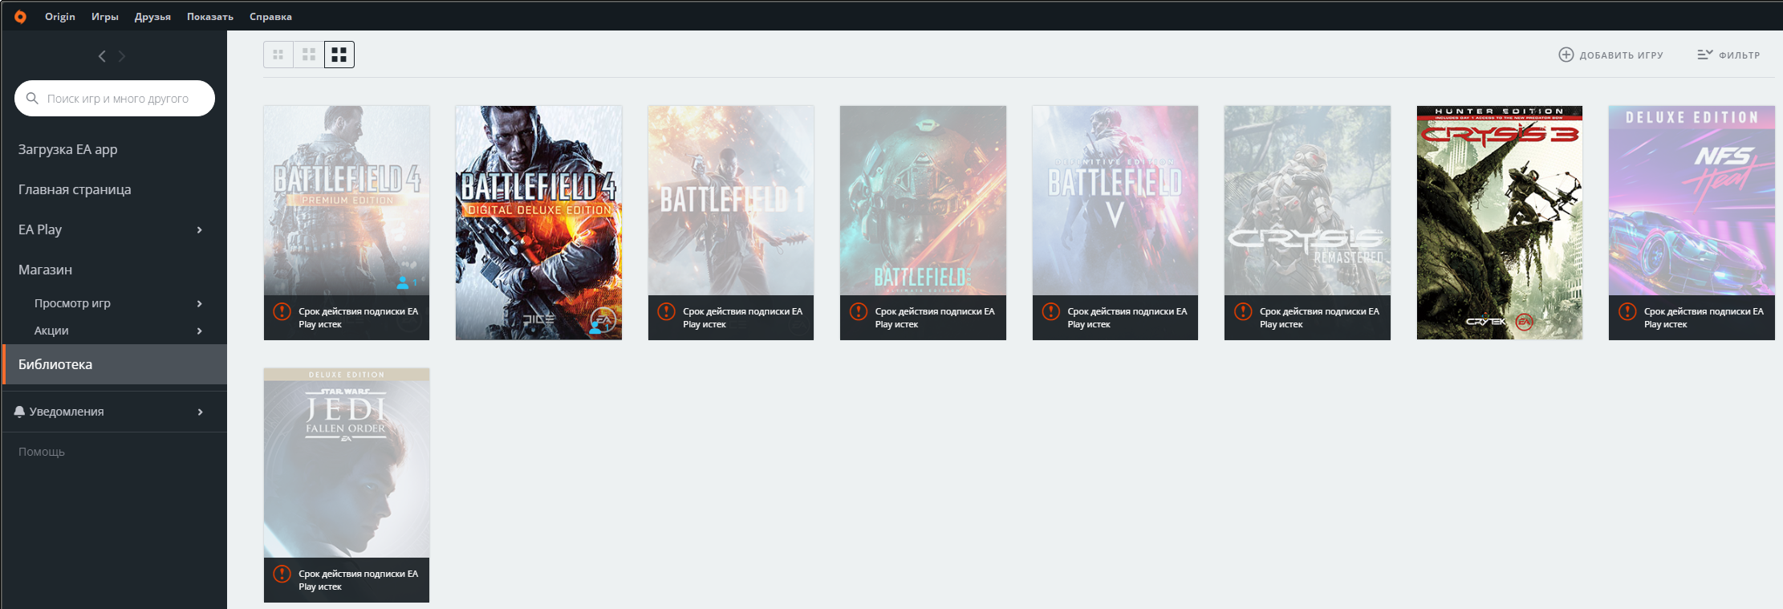The image size is (1783, 609).
Task: Click the warning icon under NFS Heat
Action: point(1627,311)
